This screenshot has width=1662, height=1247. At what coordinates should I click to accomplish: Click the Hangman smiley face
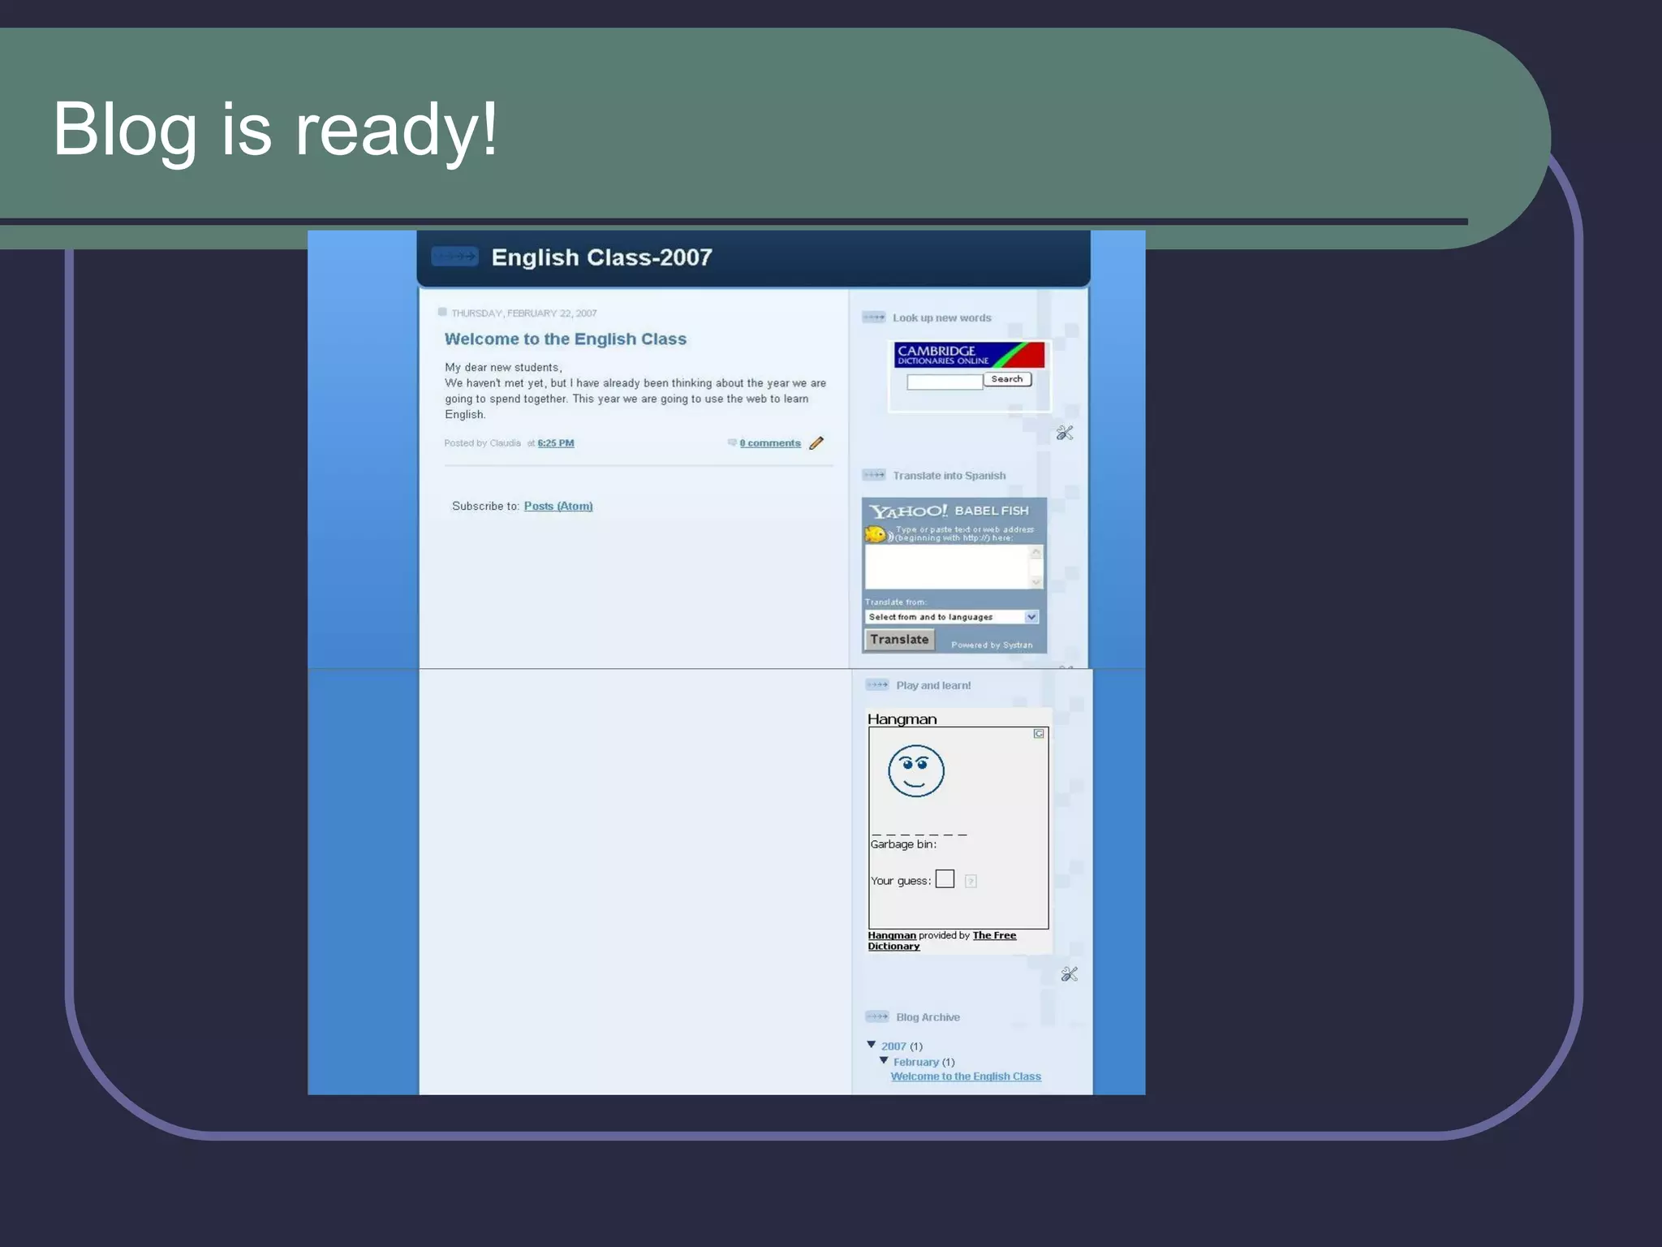915,770
